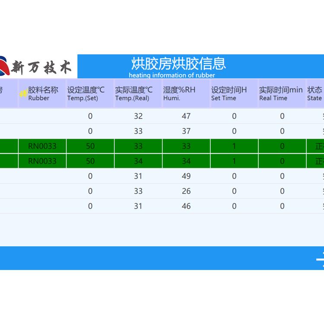
Task: Click the 设定时间H Set Time column header
Action: point(234,93)
